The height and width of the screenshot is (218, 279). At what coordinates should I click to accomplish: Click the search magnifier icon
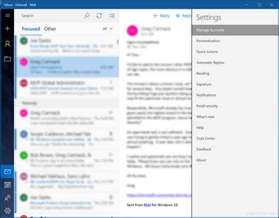87,15
